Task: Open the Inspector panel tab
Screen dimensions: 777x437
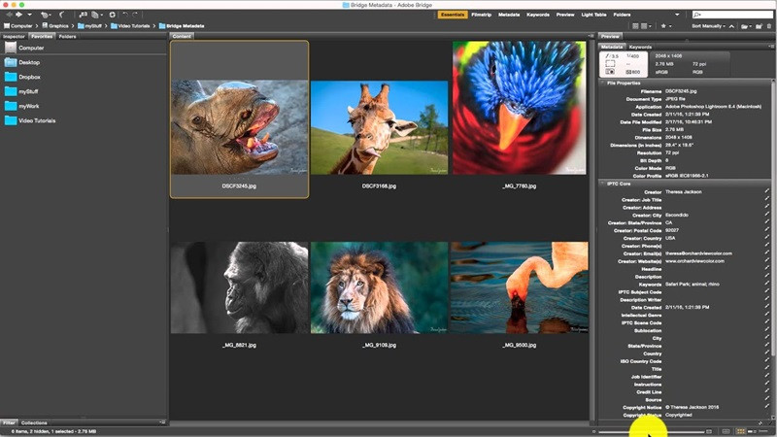Action: coord(14,36)
